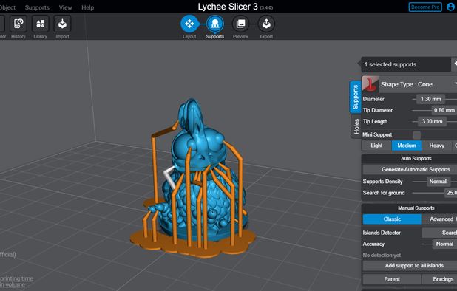Click the Accuracy Normal value
The height and width of the screenshot is (291, 457).
[444, 244]
